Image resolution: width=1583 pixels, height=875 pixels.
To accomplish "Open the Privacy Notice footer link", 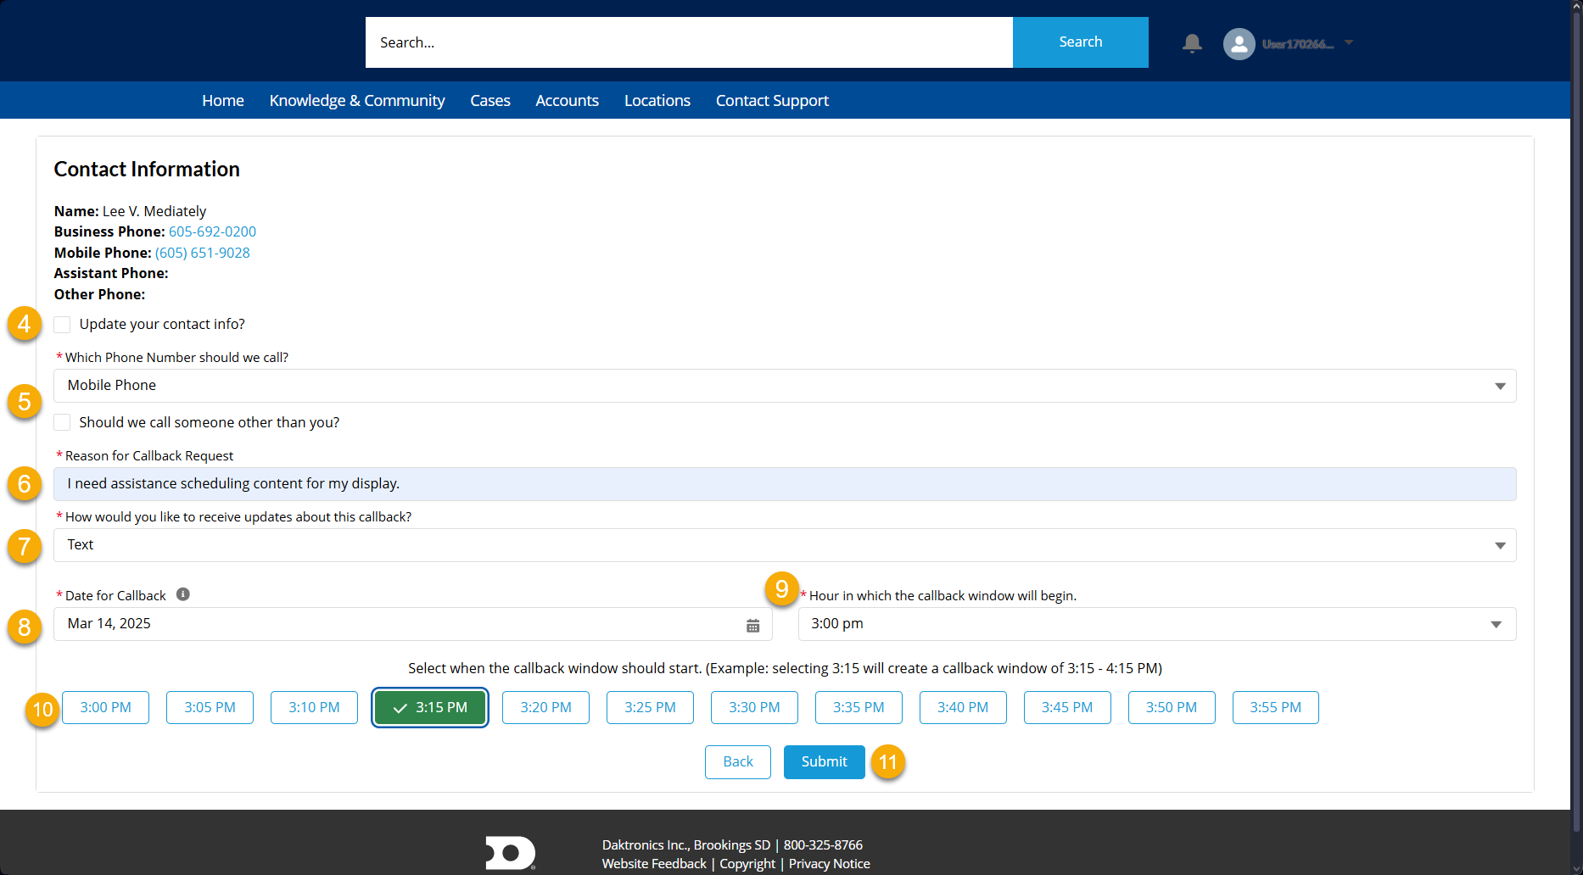I will (x=829, y=863).
